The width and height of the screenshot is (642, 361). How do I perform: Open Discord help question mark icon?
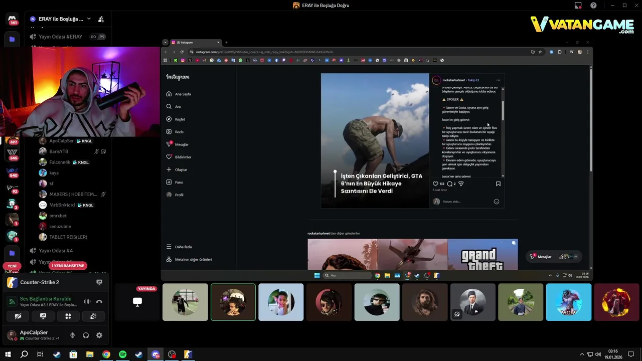pyautogui.click(x=593, y=6)
